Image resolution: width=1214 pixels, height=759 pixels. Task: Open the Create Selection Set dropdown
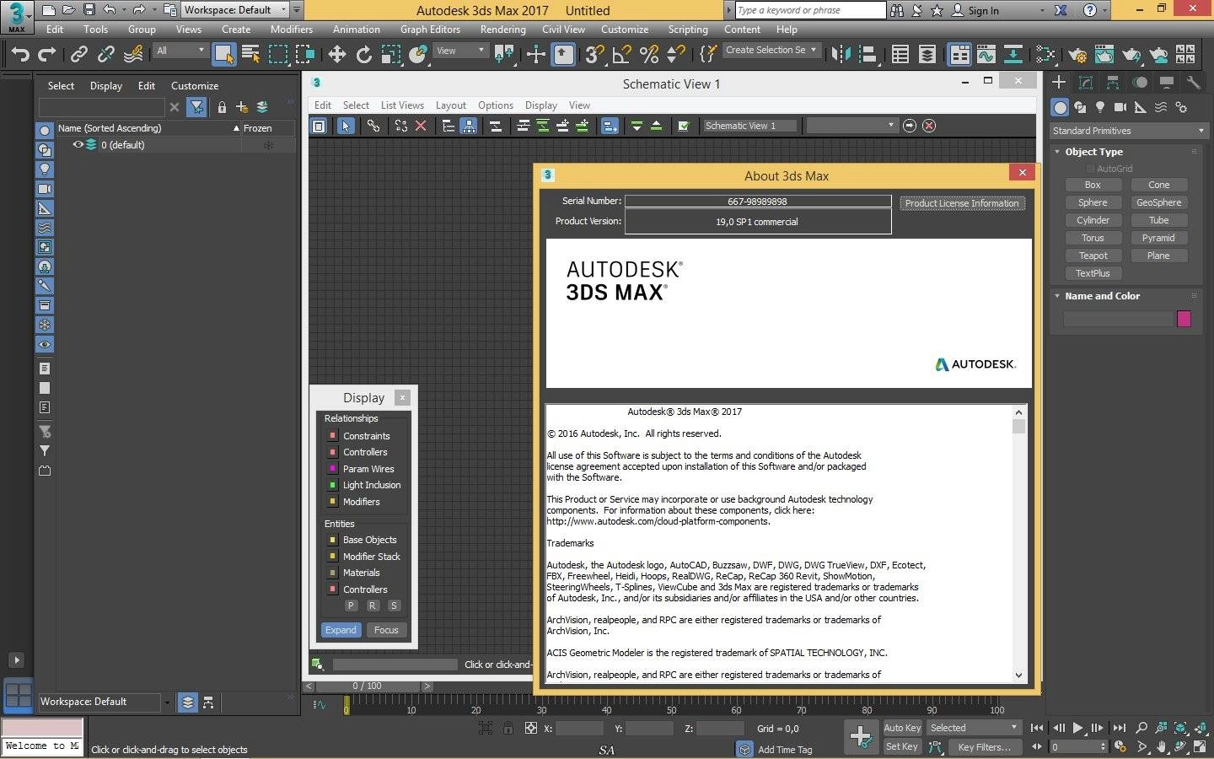[771, 50]
